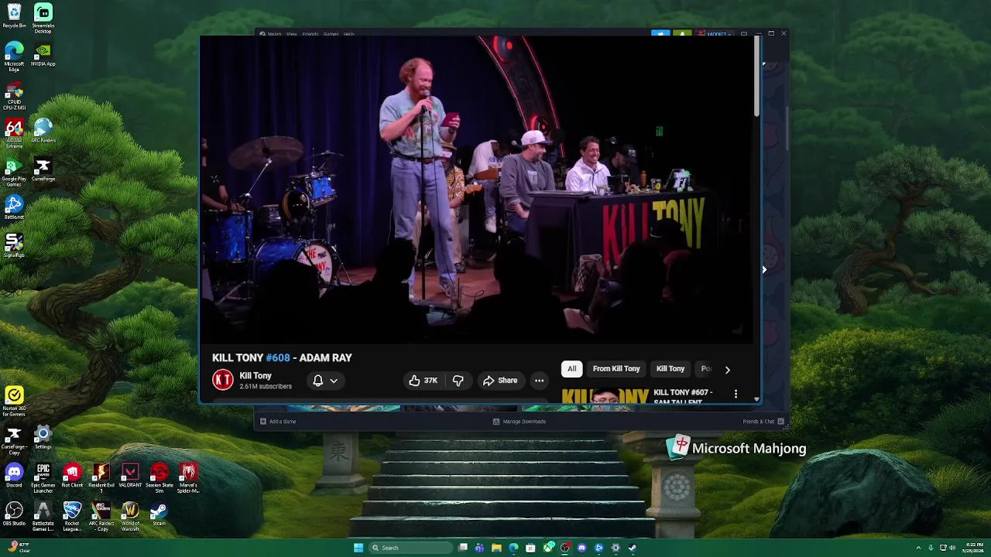Open the Friends menu in Steam window
Viewport: 991px width, 557px height.
click(310, 34)
